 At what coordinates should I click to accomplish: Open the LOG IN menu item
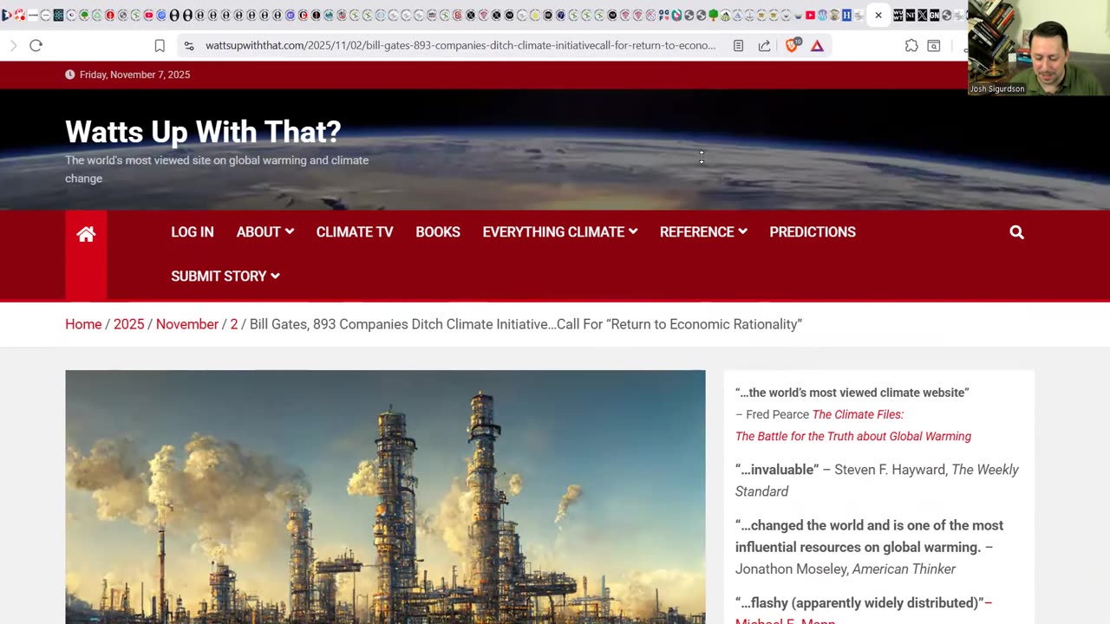point(193,232)
